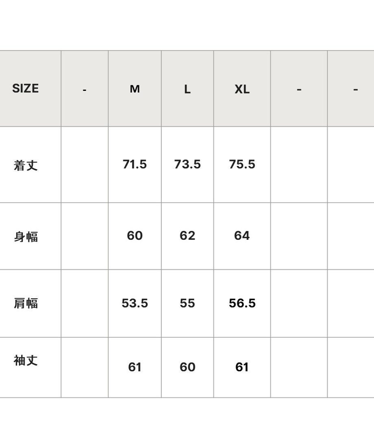Click the body width value 62

tap(187, 236)
